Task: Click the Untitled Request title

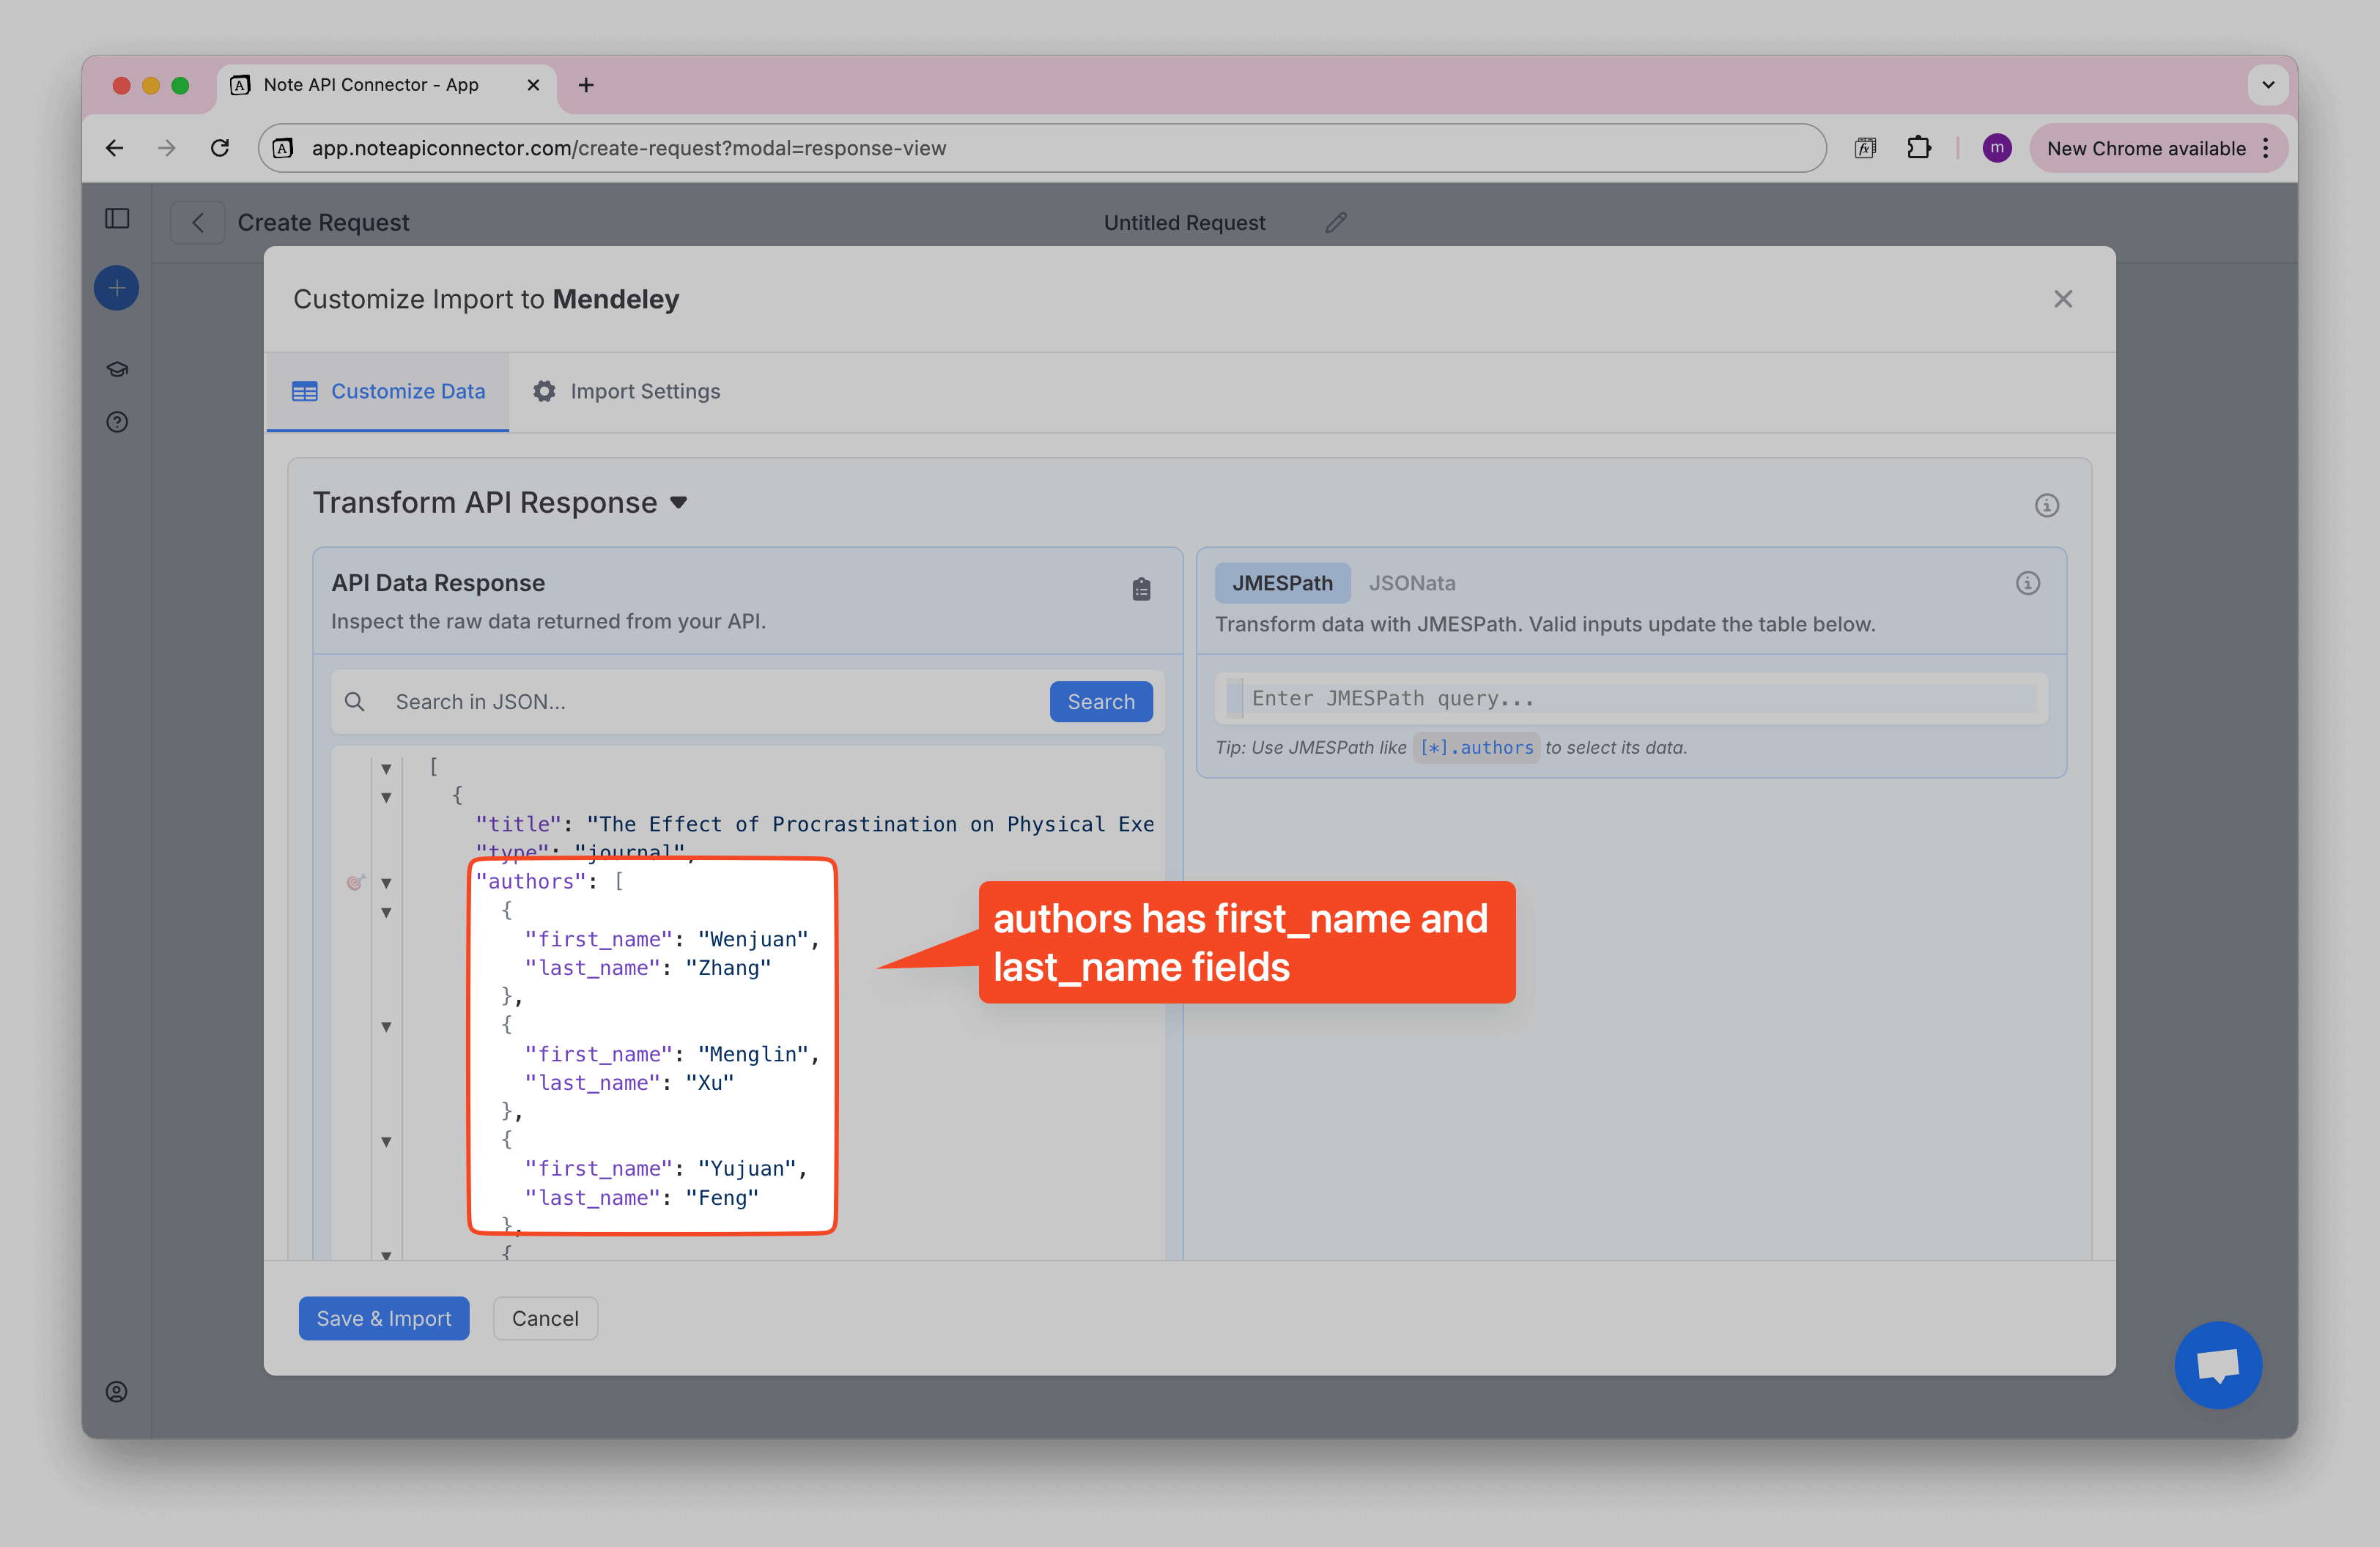Action: tap(1184, 223)
